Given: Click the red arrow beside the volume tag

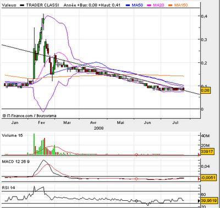Looking at the screenshot, I should point(199,155).
